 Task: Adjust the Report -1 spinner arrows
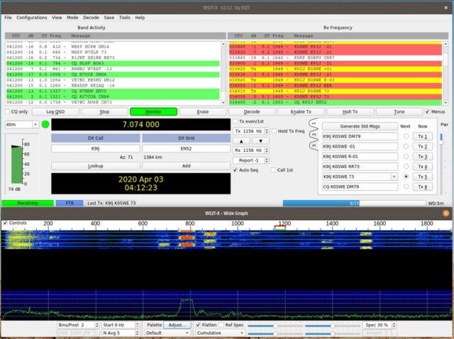pyautogui.click(x=267, y=160)
